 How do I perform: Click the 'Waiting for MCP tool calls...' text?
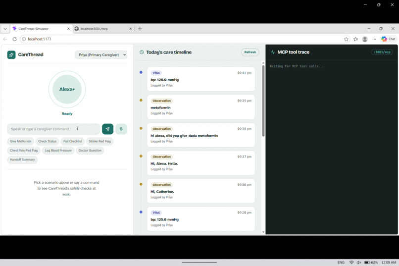tap(297, 66)
